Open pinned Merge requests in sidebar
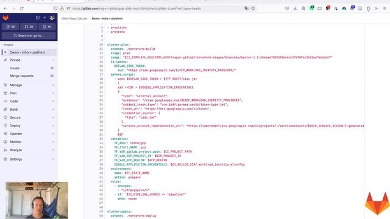The image size is (390, 219). [29, 75]
